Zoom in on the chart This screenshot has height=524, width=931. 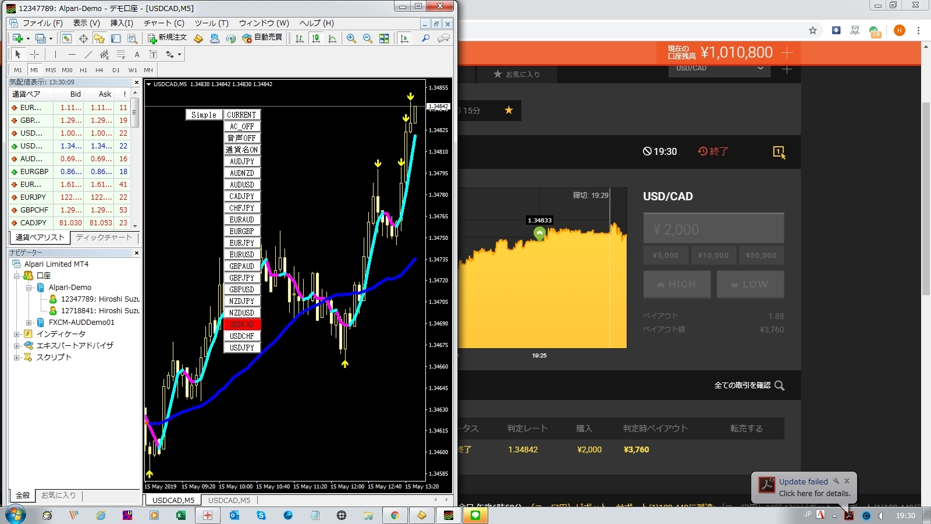(x=351, y=38)
